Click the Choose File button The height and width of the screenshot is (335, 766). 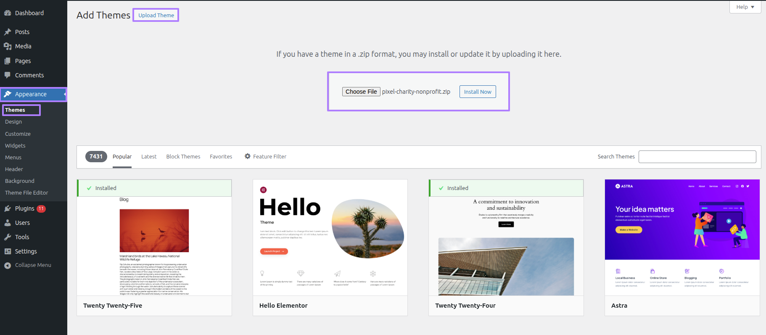coord(361,92)
